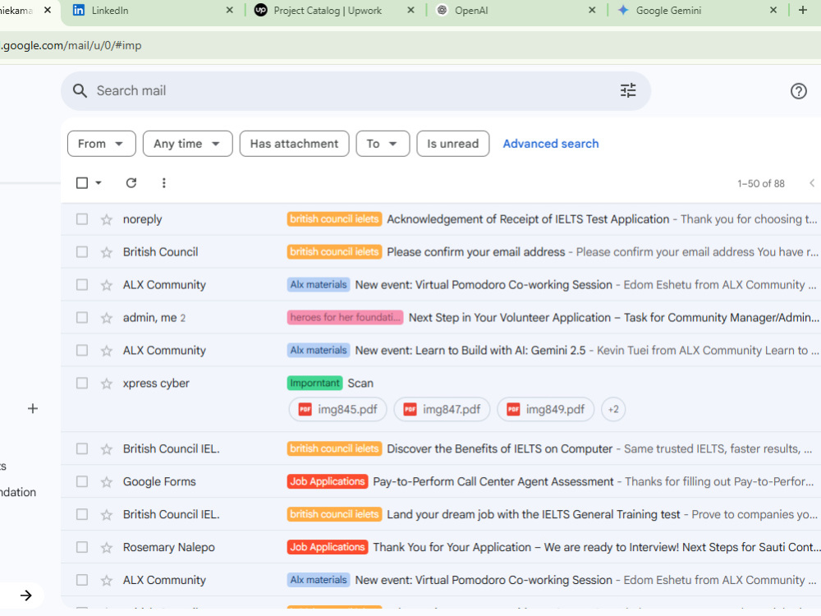The height and width of the screenshot is (616, 821).
Task: Click the sidebar right arrow button
Action: point(25,595)
